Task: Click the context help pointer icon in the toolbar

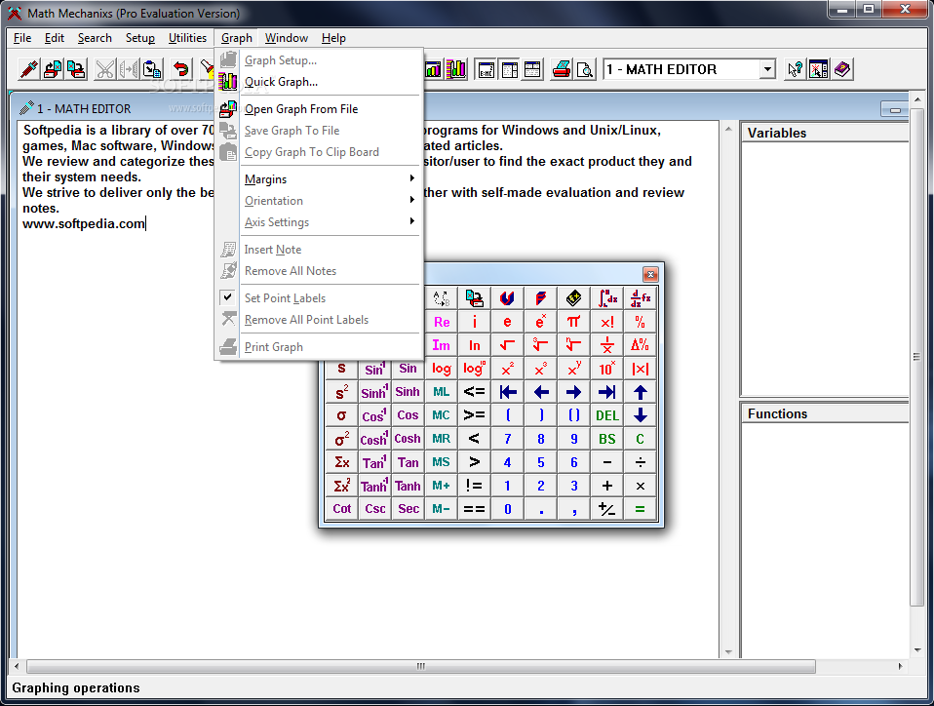Action: [x=795, y=69]
